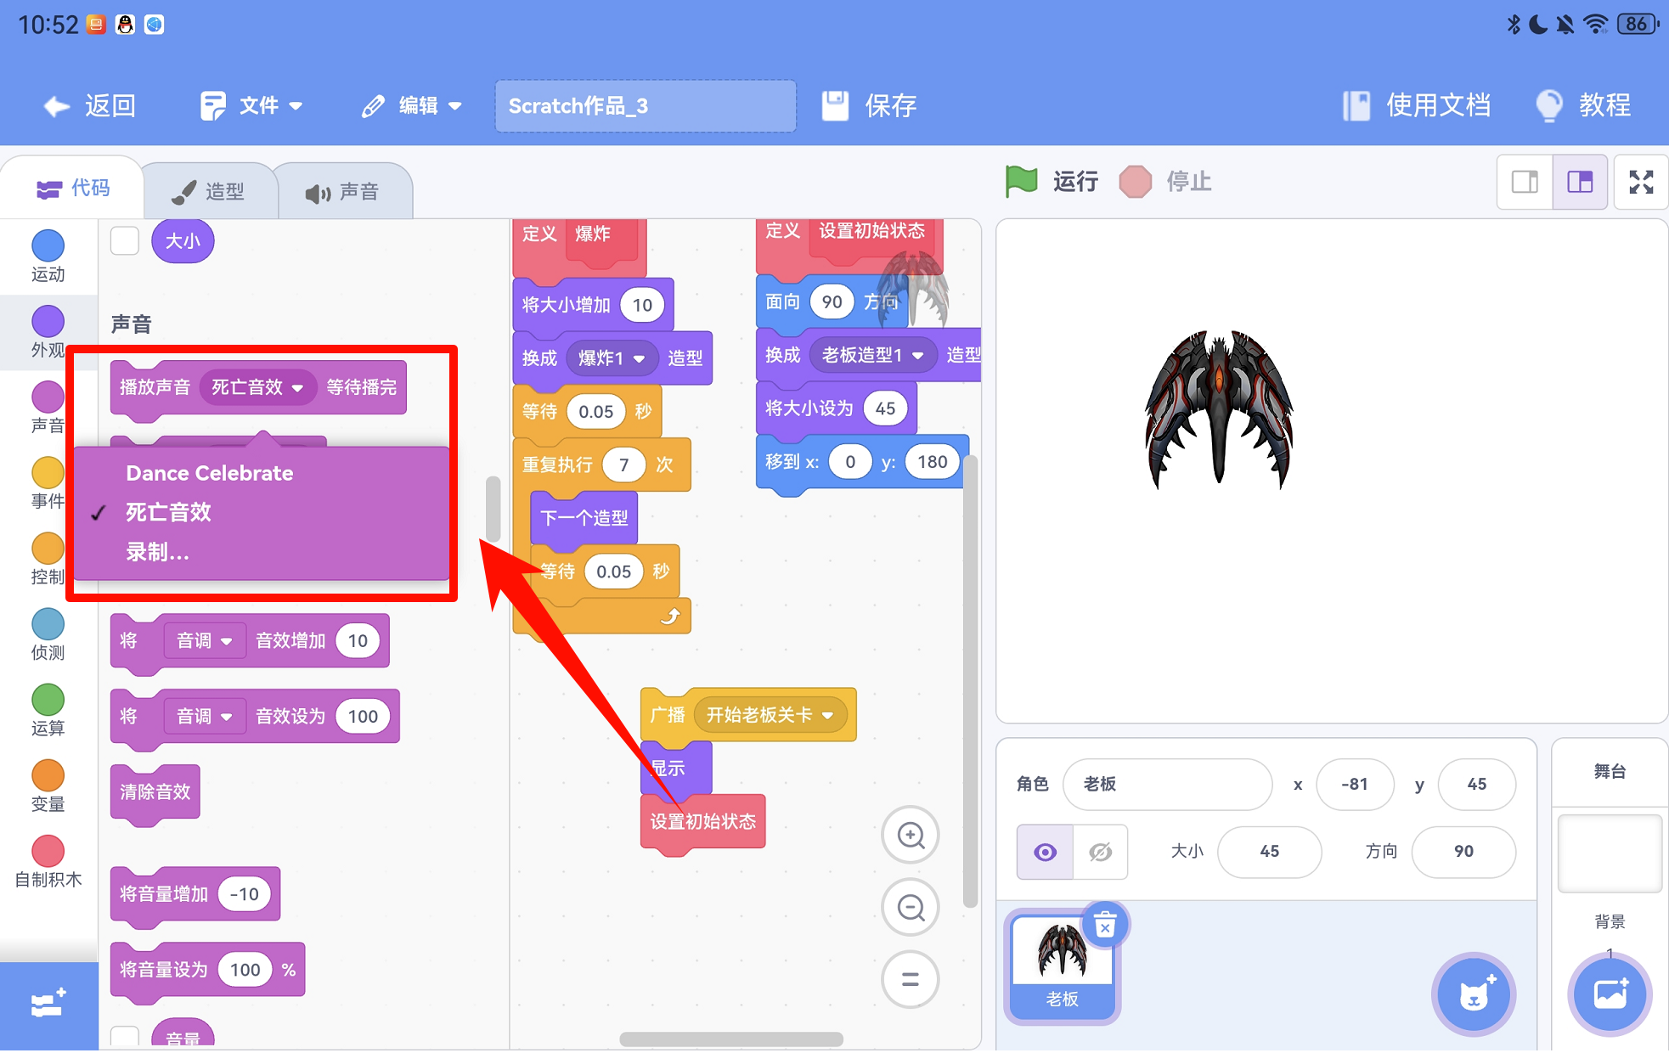The width and height of the screenshot is (1669, 1053).
Task: Switch to the 造型 costumes tab
Action: pos(209,192)
